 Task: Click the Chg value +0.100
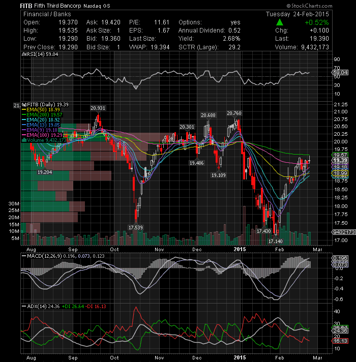tap(319, 31)
